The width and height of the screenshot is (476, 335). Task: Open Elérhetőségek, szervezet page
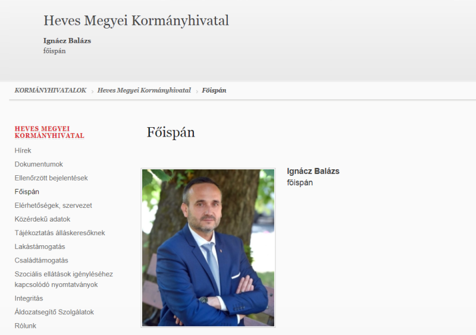click(x=53, y=206)
